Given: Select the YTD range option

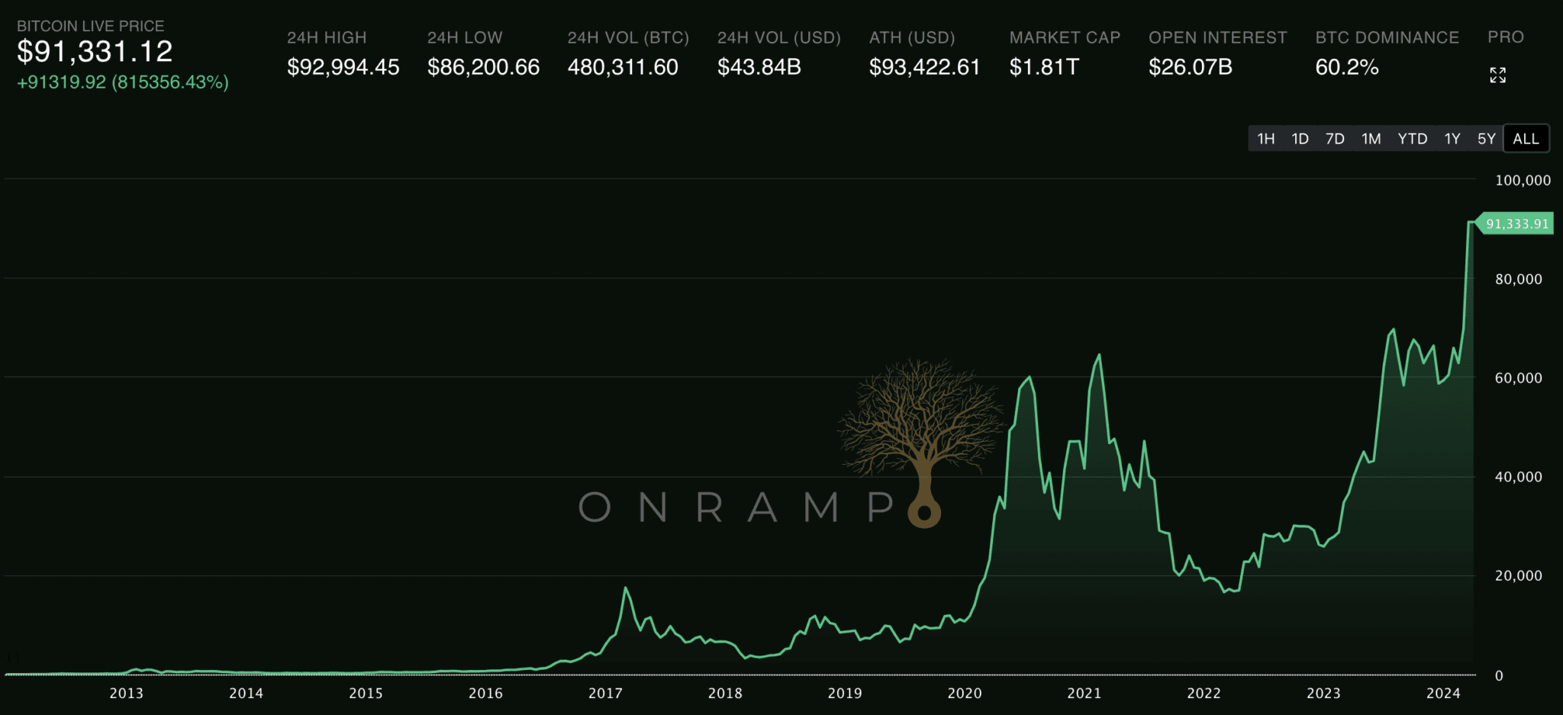Looking at the screenshot, I should [x=1412, y=139].
